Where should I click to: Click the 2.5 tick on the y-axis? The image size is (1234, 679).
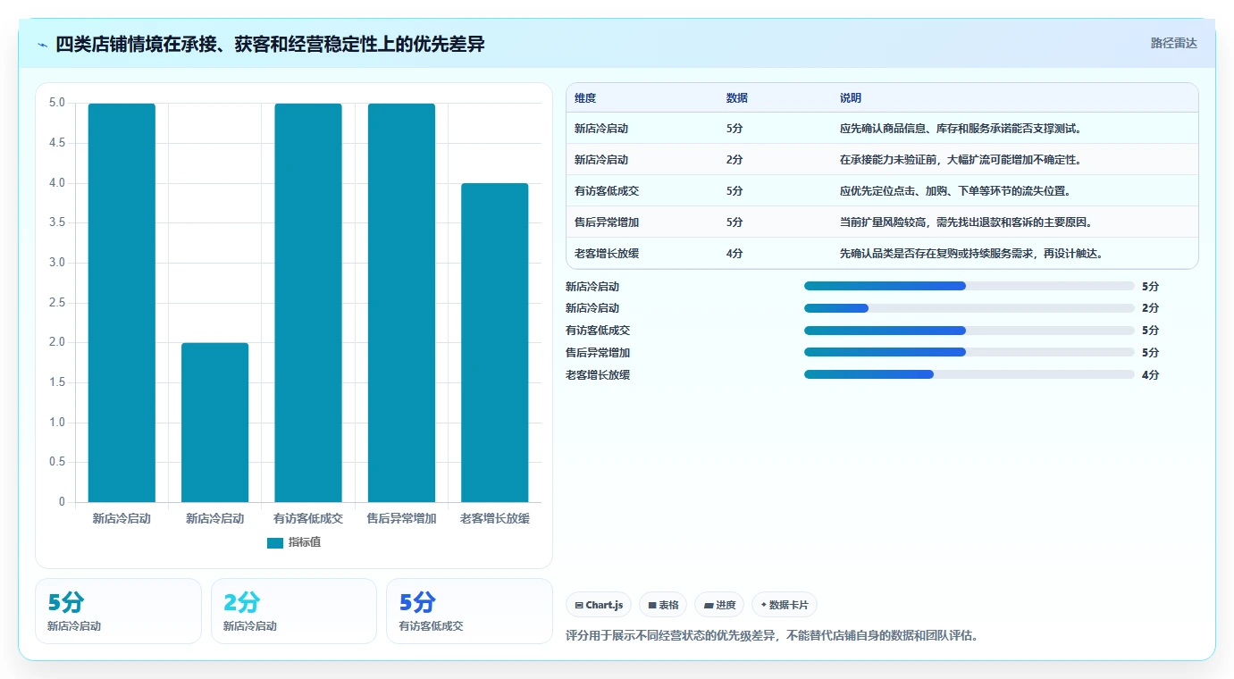pos(56,303)
